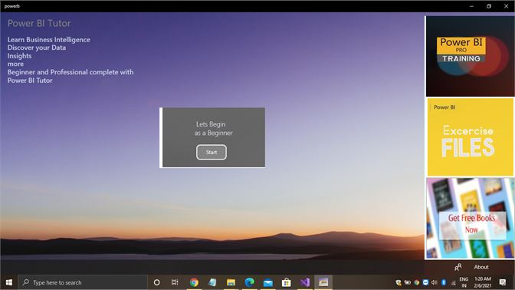Restore down the powerb window
Screen dimensions: 515x290
[489, 6]
